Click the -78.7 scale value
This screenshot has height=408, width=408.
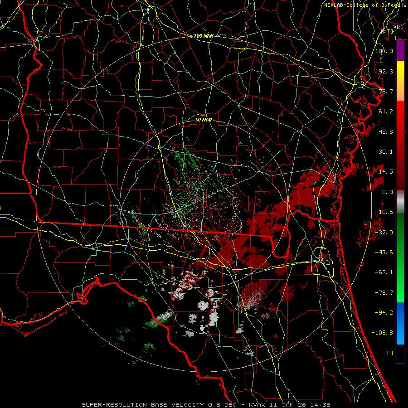[384, 293]
